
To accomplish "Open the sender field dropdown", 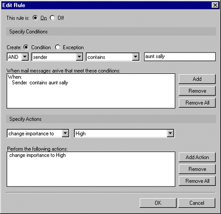I will (79, 57).
